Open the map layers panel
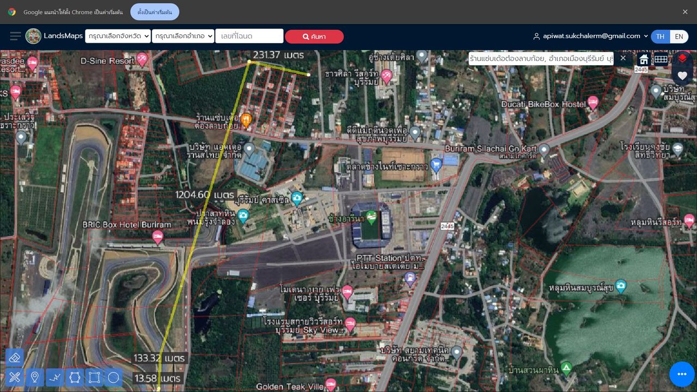 tap(682, 58)
